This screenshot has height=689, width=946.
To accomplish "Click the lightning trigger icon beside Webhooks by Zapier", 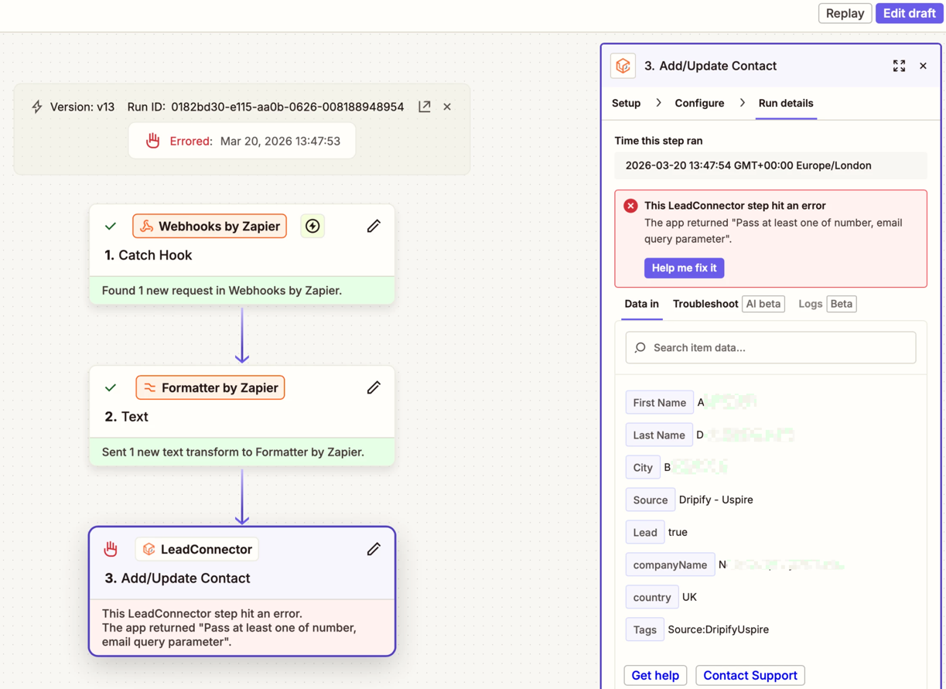I will tap(312, 226).
